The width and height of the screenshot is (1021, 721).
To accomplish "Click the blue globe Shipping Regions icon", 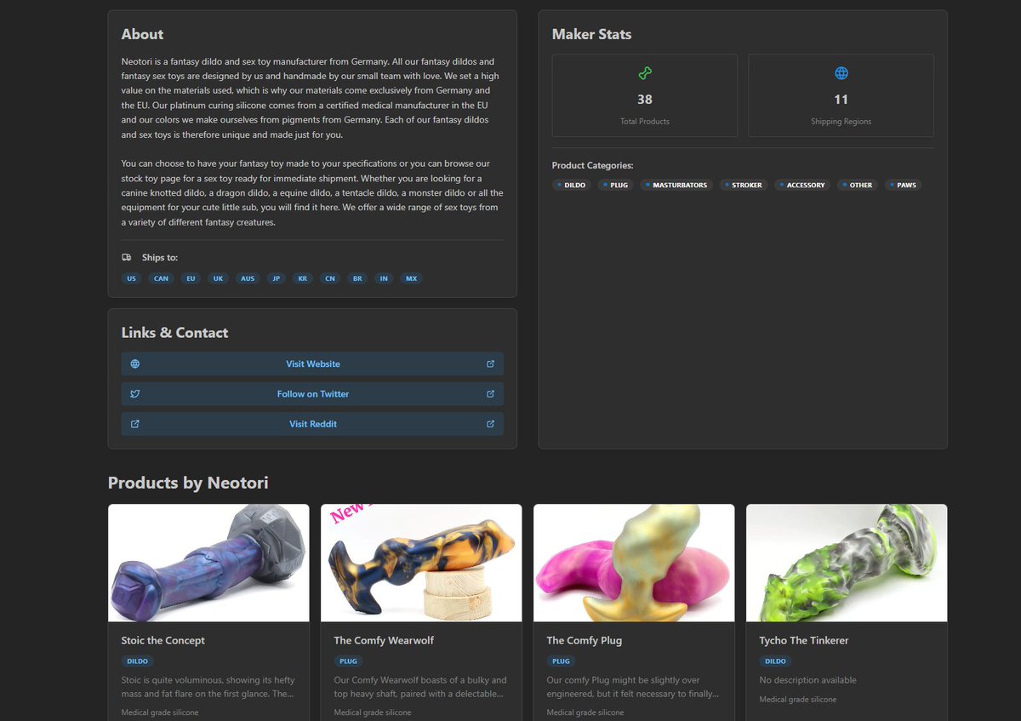I will pyautogui.click(x=841, y=73).
